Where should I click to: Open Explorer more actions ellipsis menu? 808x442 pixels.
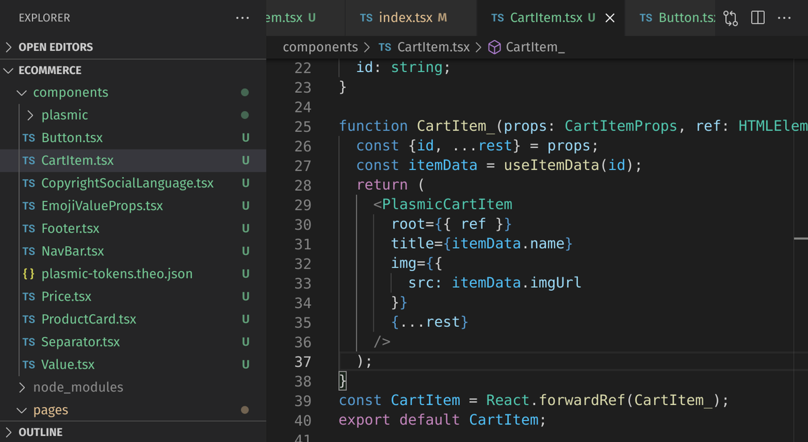pos(242,18)
